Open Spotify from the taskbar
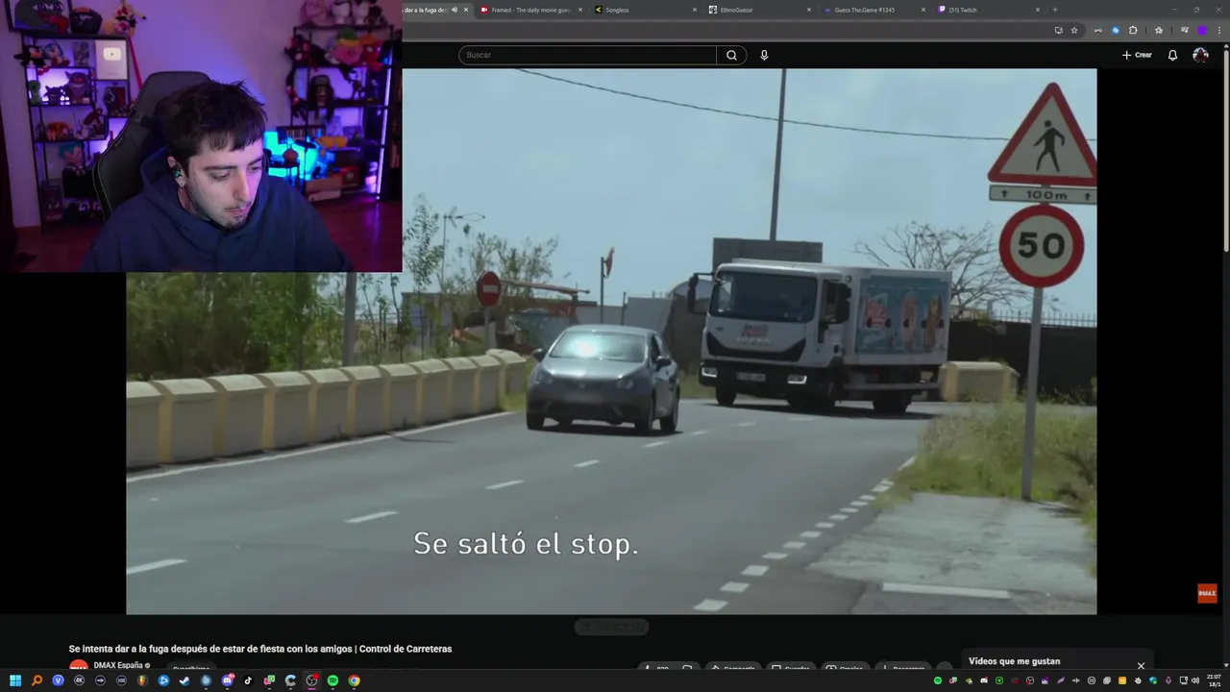The height and width of the screenshot is (692, 1230). 332,680
